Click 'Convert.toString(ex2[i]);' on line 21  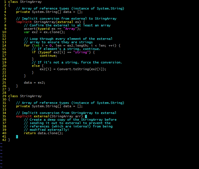[82, 69]
